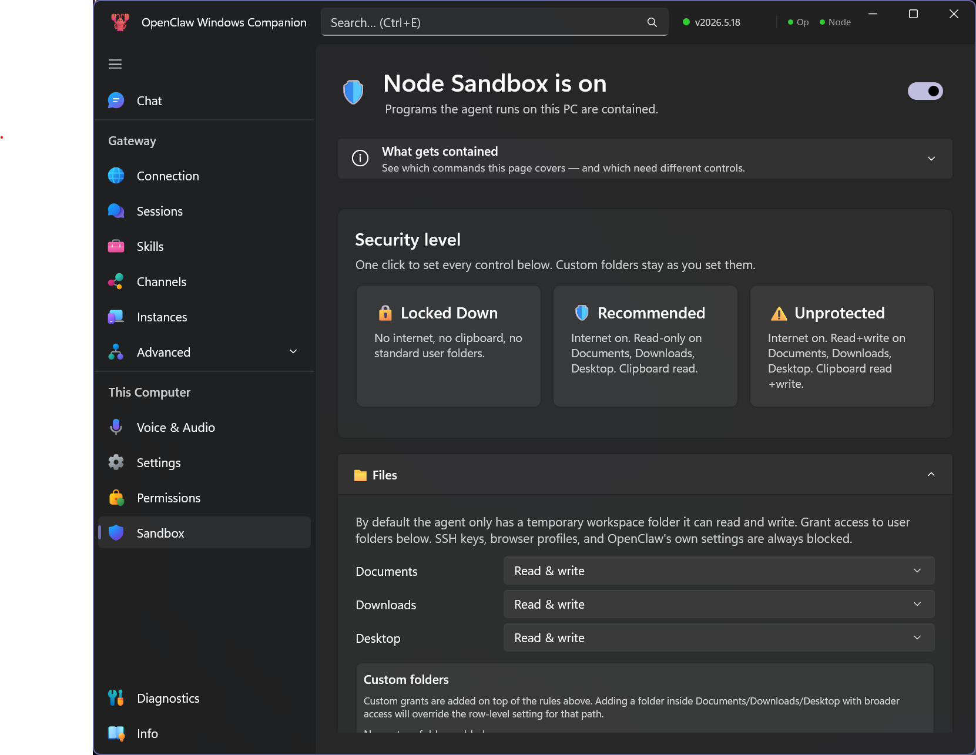Click the search magnifier icon
The image size is (976, 755).
pos(652,22)
